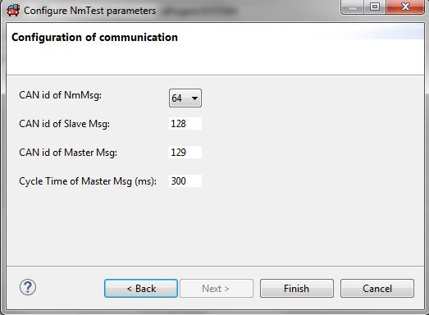This screenshot has width=429, height=315.
Task: Click into Cycle Time of Master Msg field
Action: click(x=185, y=181)
